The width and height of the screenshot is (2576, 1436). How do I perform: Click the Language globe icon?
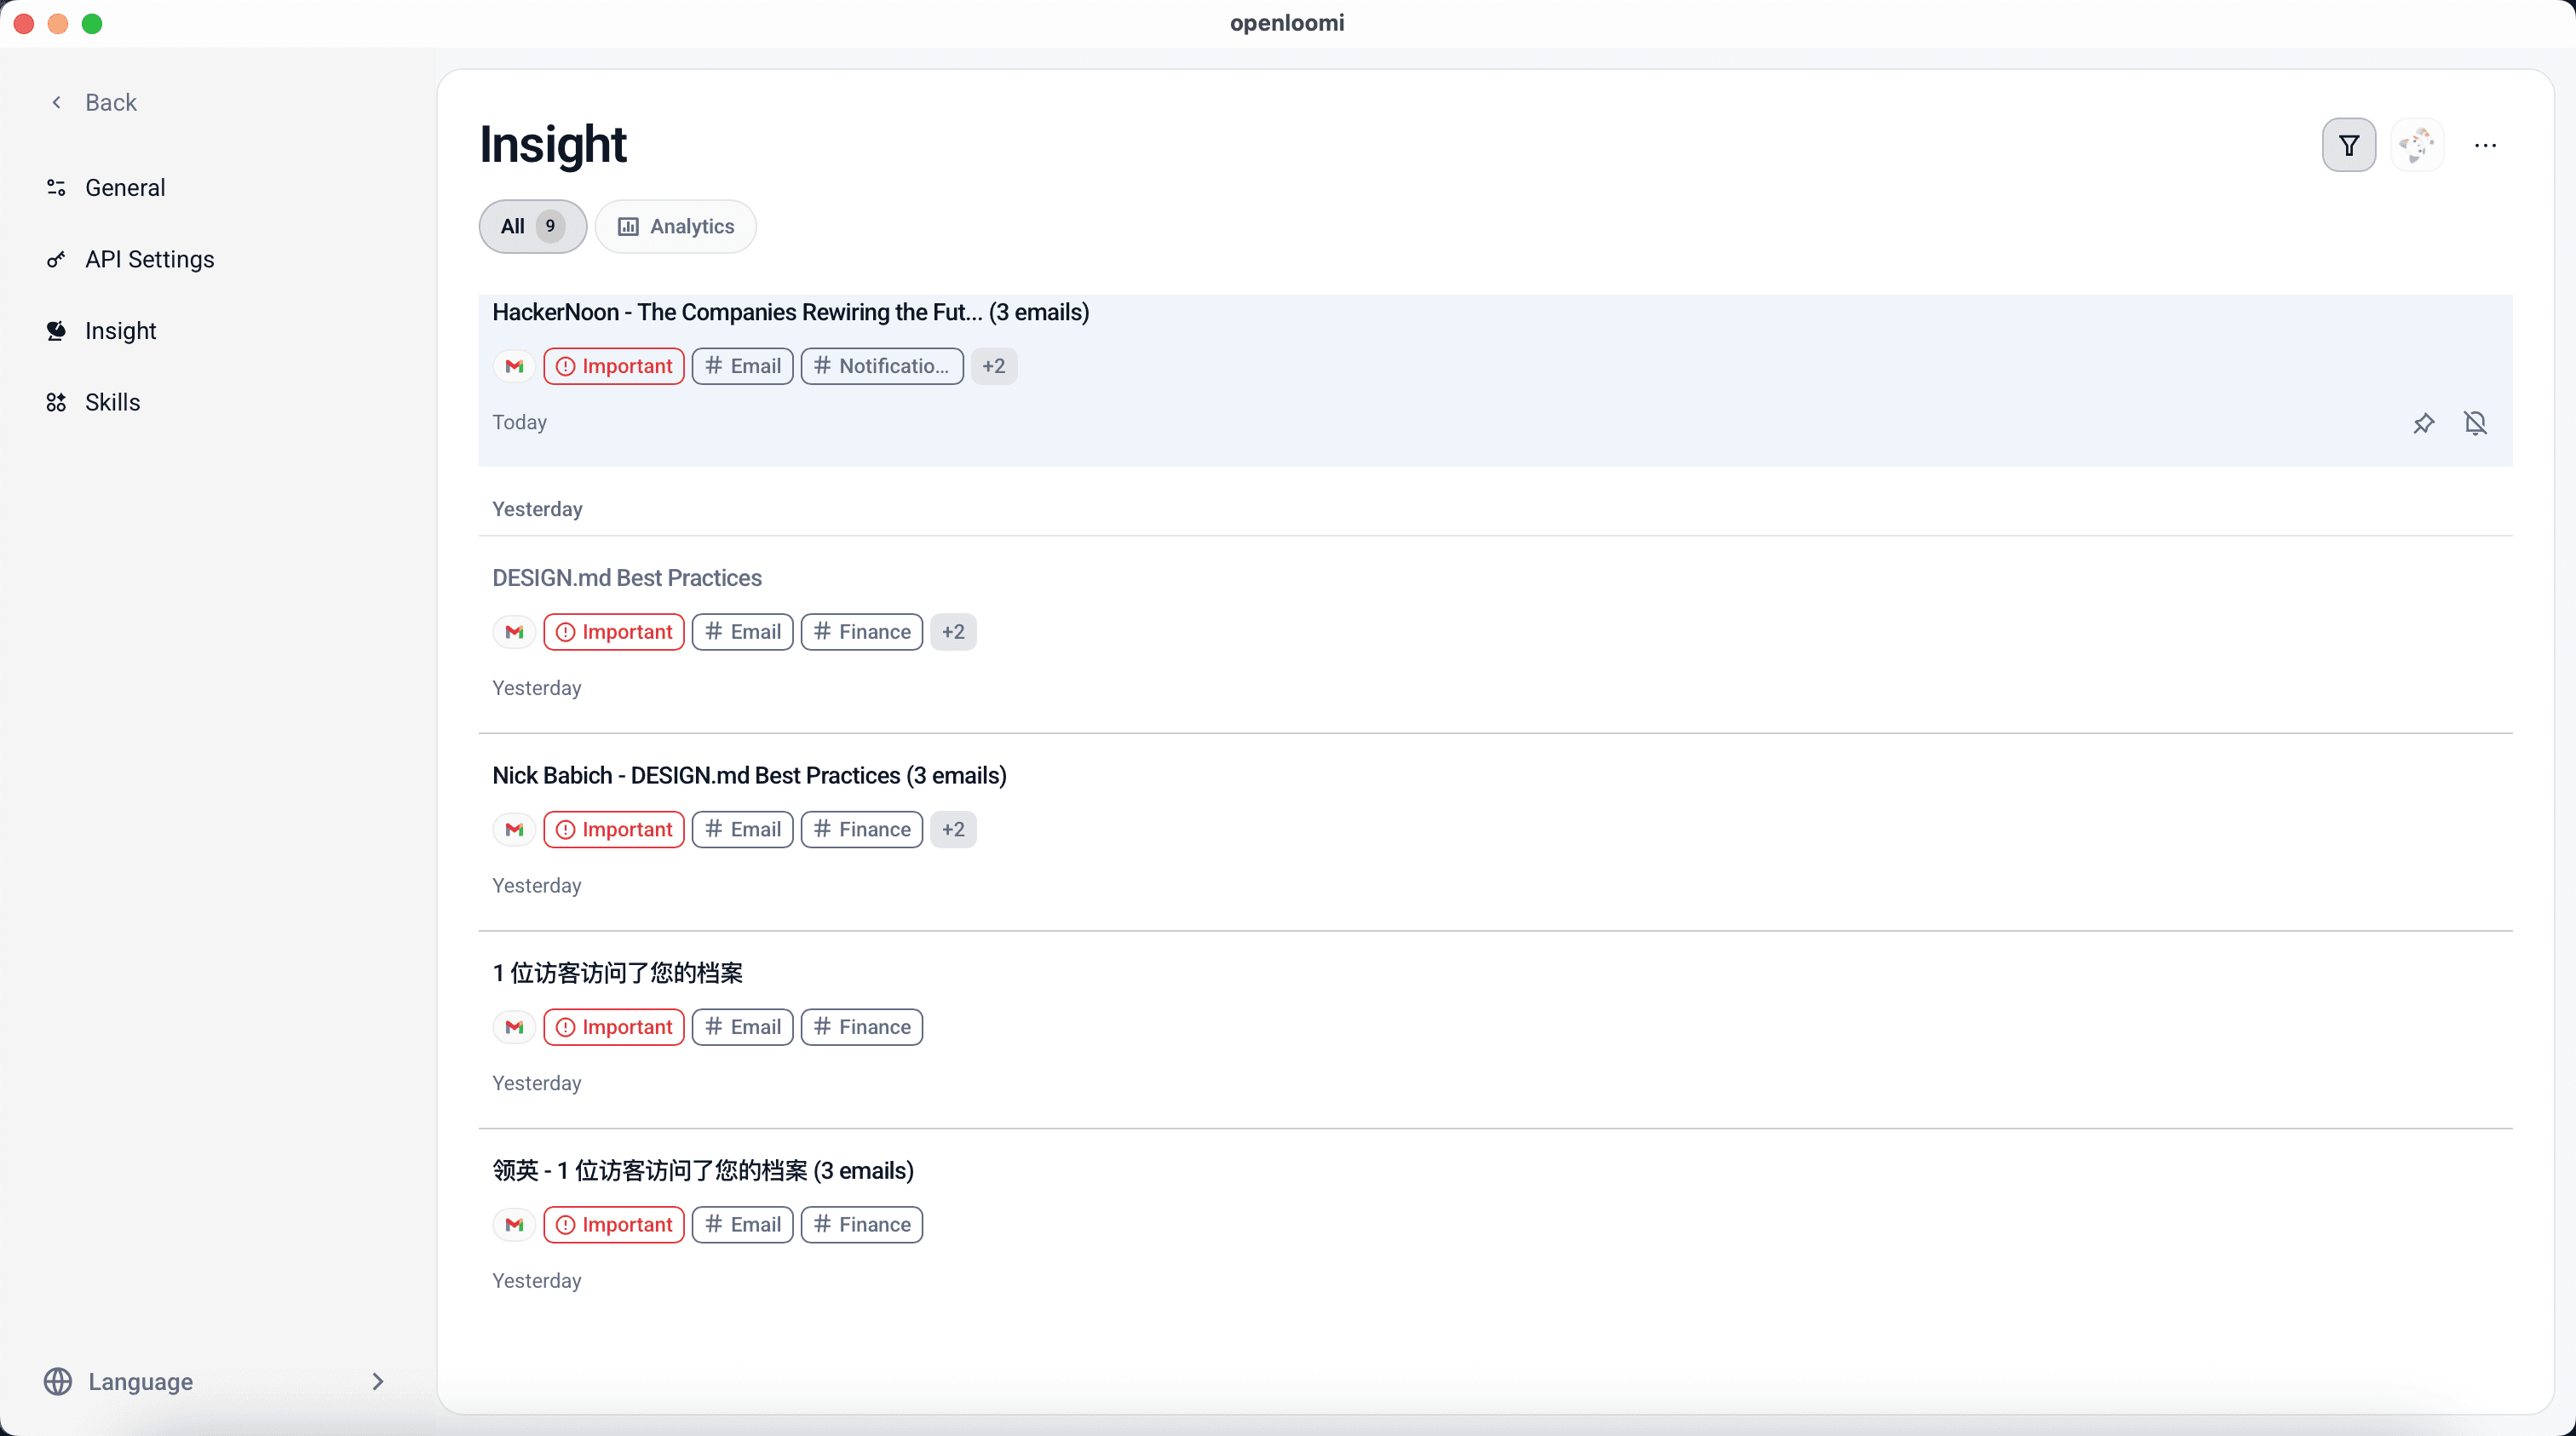coord(58,1381)
